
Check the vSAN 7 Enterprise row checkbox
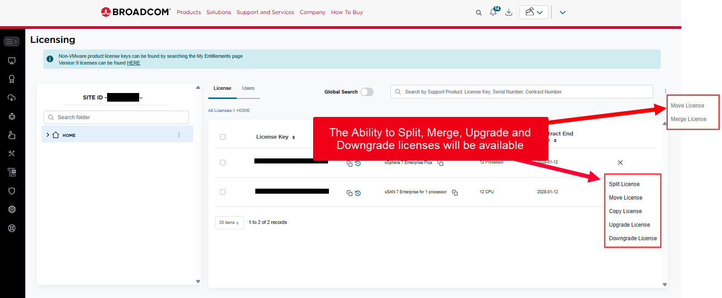tap(223, 192)
